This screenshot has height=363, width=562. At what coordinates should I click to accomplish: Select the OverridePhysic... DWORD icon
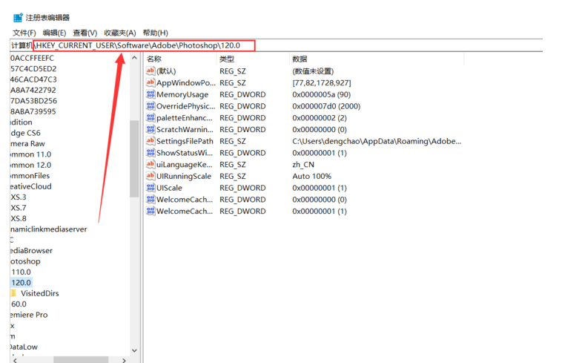coord(151,106)
